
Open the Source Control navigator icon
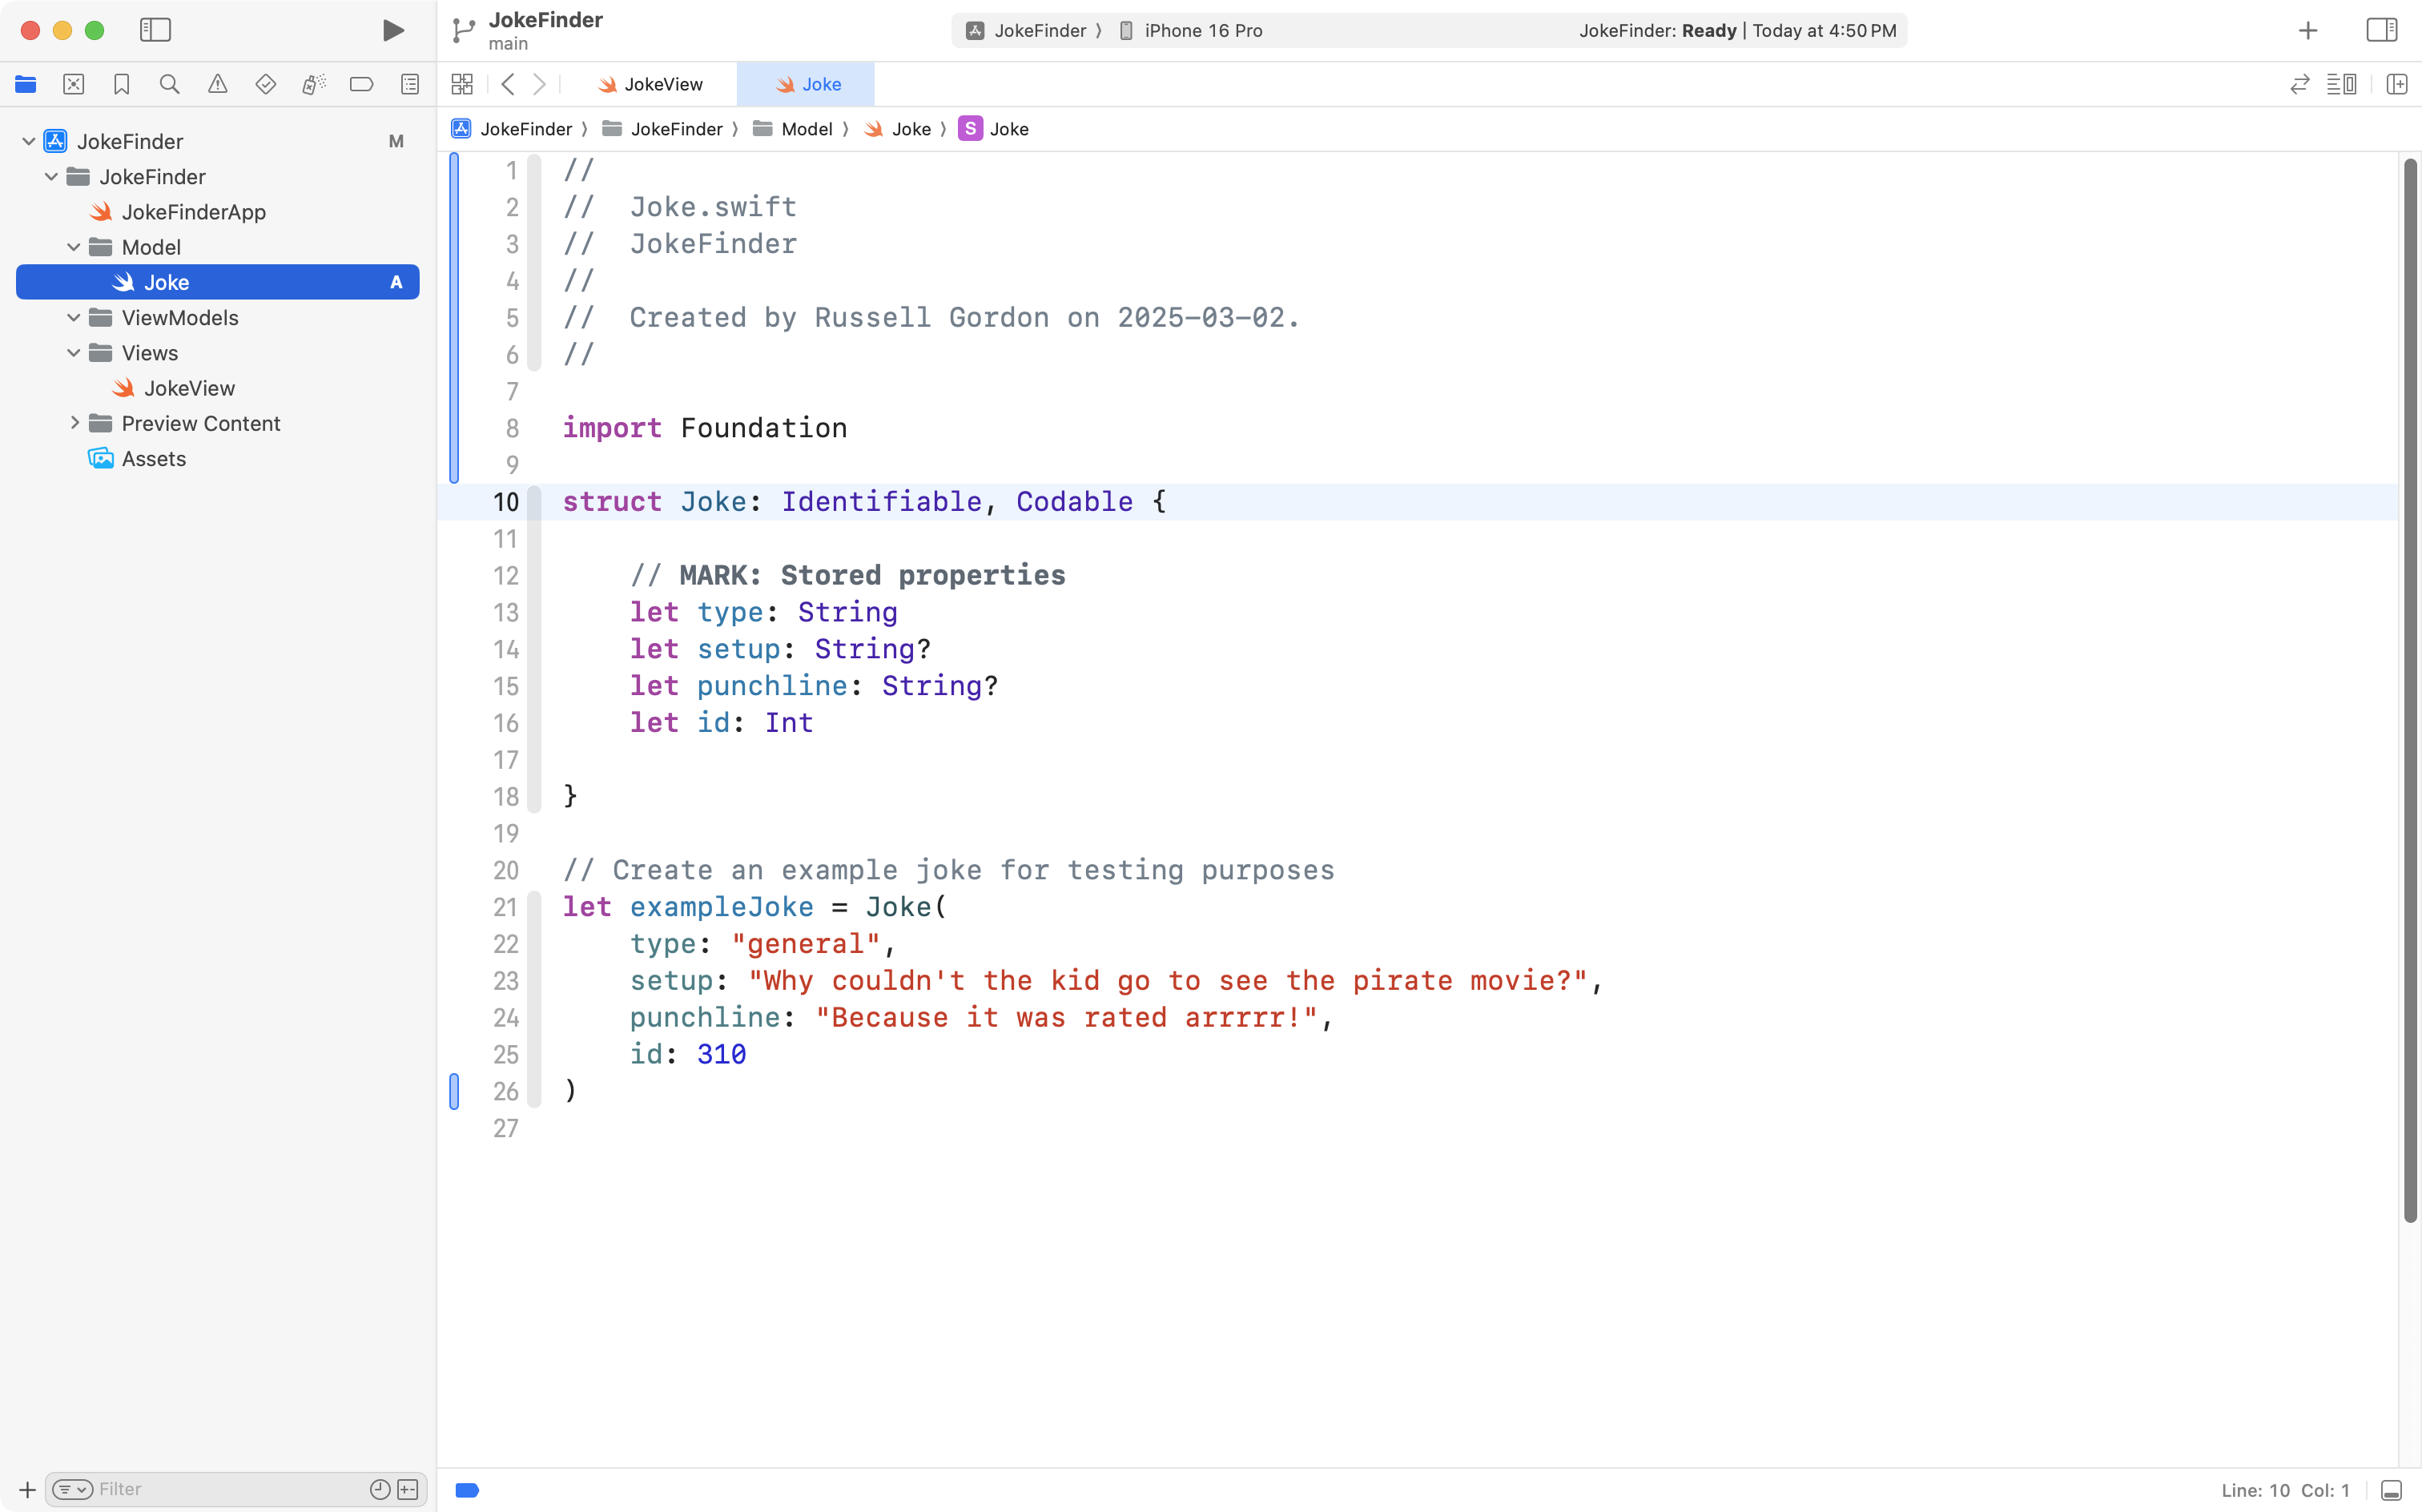[73, 84]
